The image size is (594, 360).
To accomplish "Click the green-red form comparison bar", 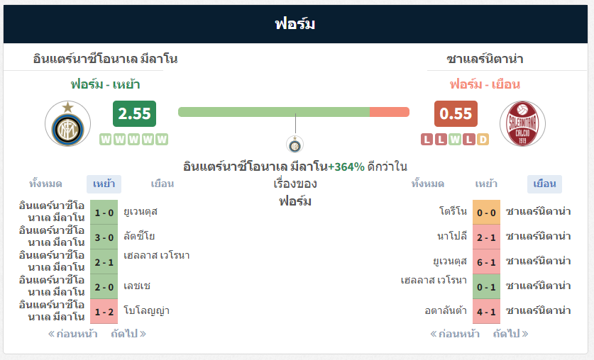I will pyautogui.click(x=294, y=112).
